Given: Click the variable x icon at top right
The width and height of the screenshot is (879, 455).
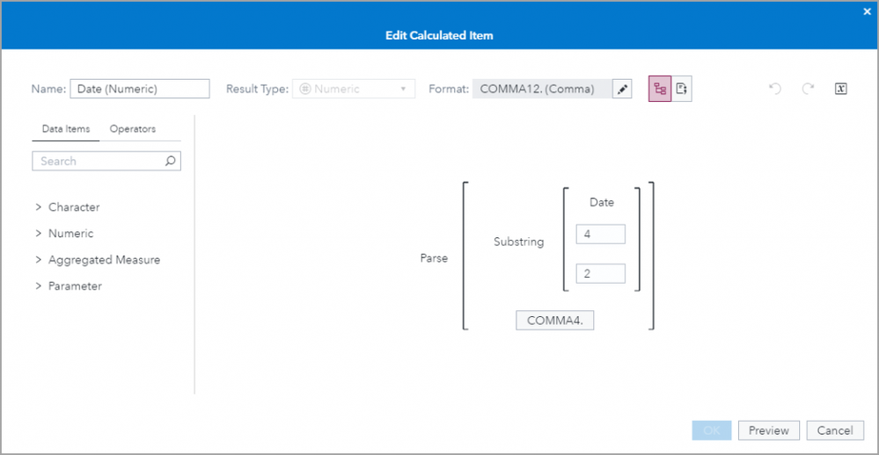Looking at the screenshot, I should (840, 89).
